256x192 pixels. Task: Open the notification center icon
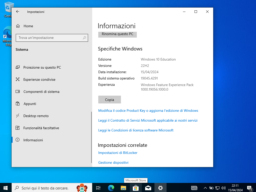tap(249, 188)
